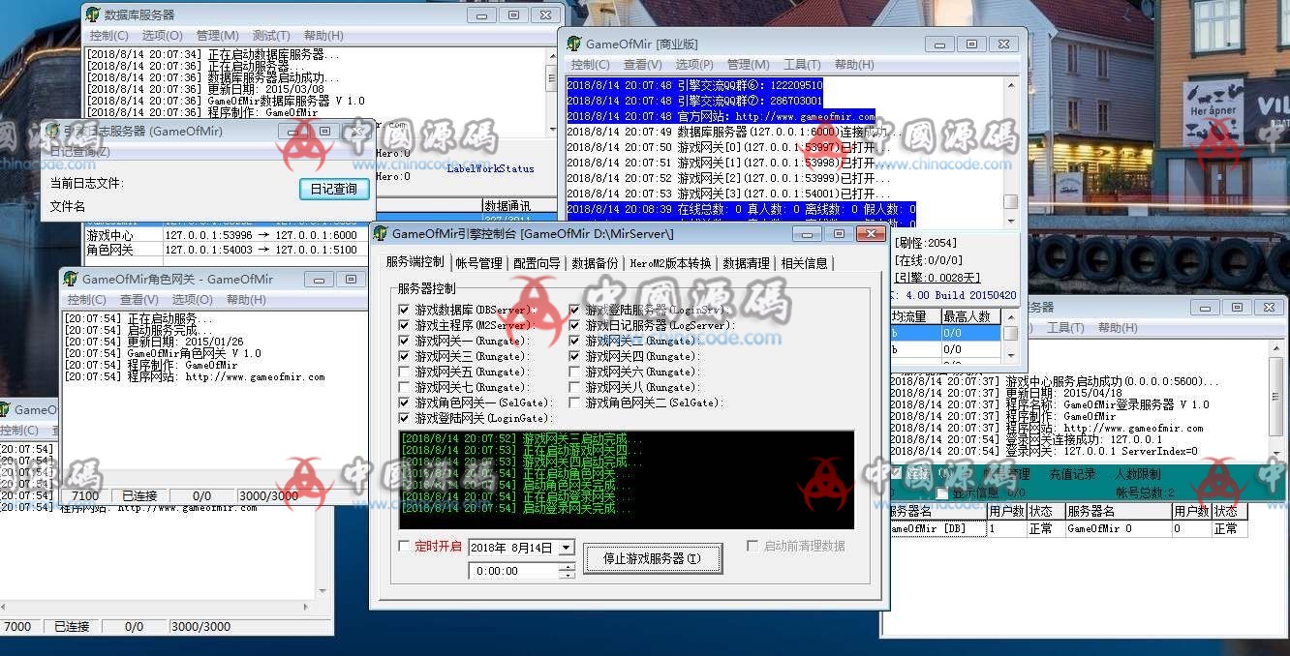Enable the 定时开启 scheduled start checkbox
The height and width of the screenshot is (656, 1290).
pos(404,546)
